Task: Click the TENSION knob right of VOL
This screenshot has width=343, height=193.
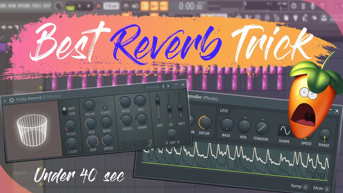Action: tap(262, 128)
